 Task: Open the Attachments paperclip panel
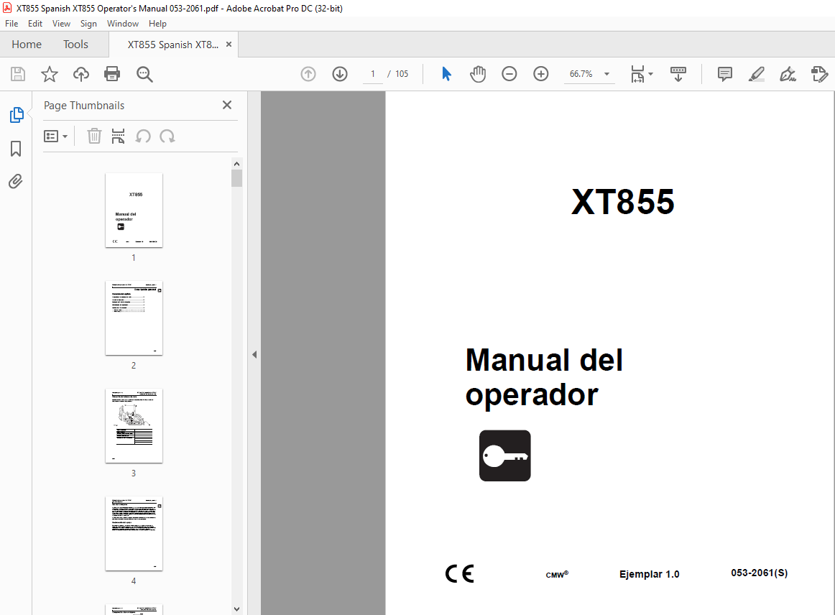pos(15,182)
